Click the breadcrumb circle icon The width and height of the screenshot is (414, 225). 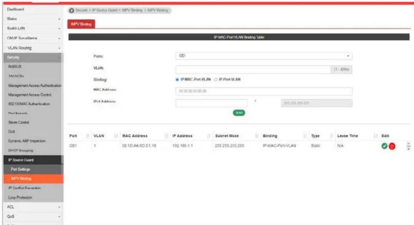tap(71, 11)
